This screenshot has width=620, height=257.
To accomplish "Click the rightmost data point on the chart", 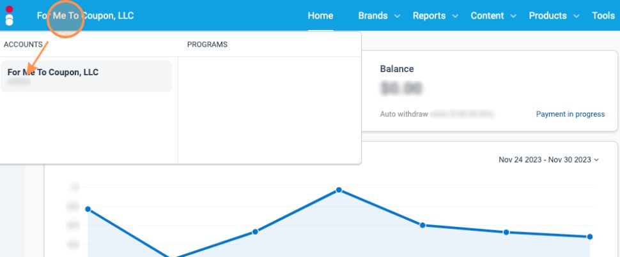I will point(589,237).
